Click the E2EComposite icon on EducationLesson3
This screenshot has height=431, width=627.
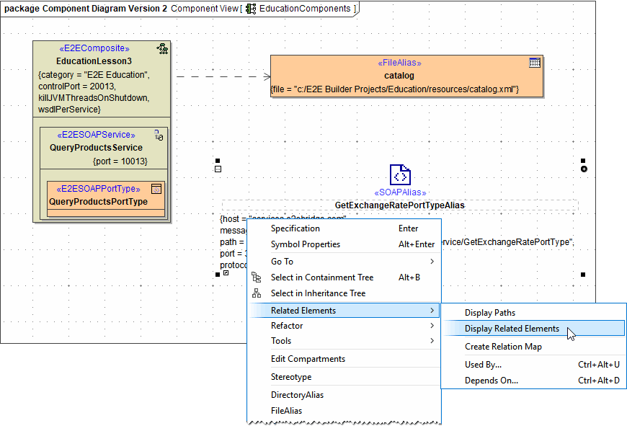click(162, 49)
